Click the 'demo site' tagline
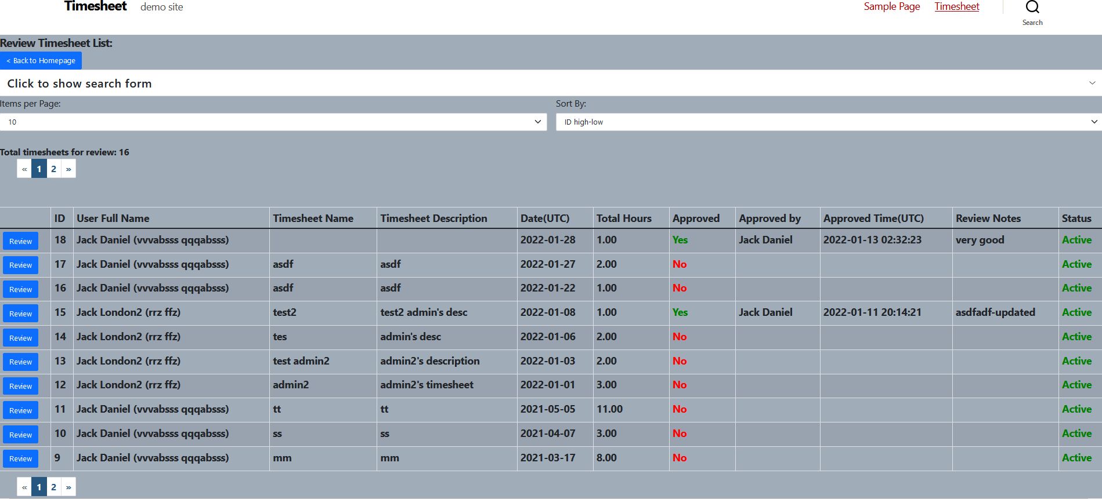Viewport: 1102px width, 499px height. coord(162,7)
